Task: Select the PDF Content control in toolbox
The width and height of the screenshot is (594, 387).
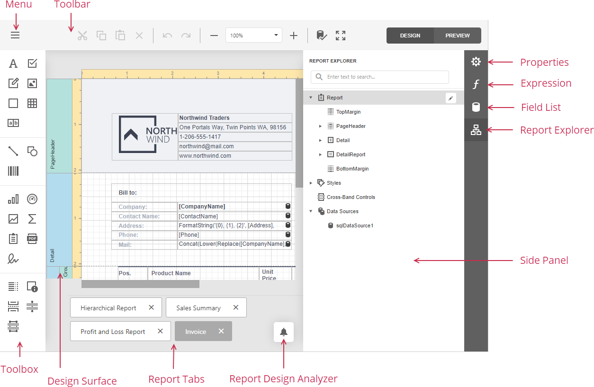Action: [32, 238]
